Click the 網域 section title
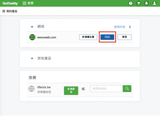Viewport: 160px width, 116px height. point(41,27)
